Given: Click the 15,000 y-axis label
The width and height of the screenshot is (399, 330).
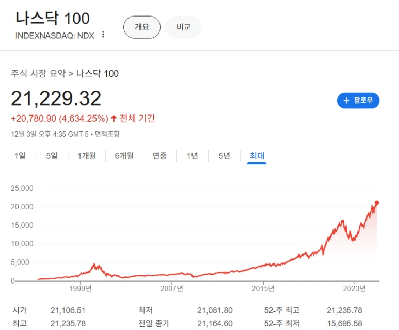Looking at the screenshot, I should (x=22, y=225).
